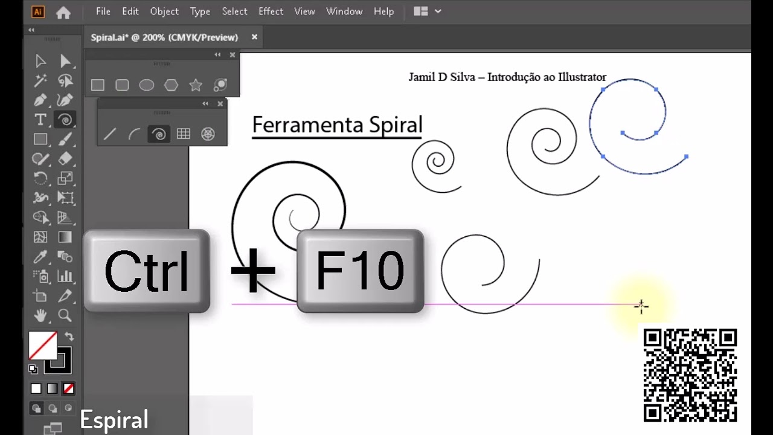Image resolution: width=773 pixels, height=435 pixels.
Task: Set paint type to Gradient
Action: (53, 388)
